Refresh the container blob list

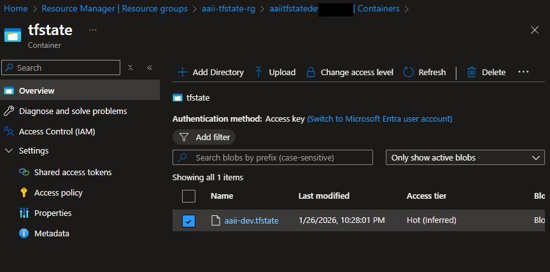click(x=425, y=73)
